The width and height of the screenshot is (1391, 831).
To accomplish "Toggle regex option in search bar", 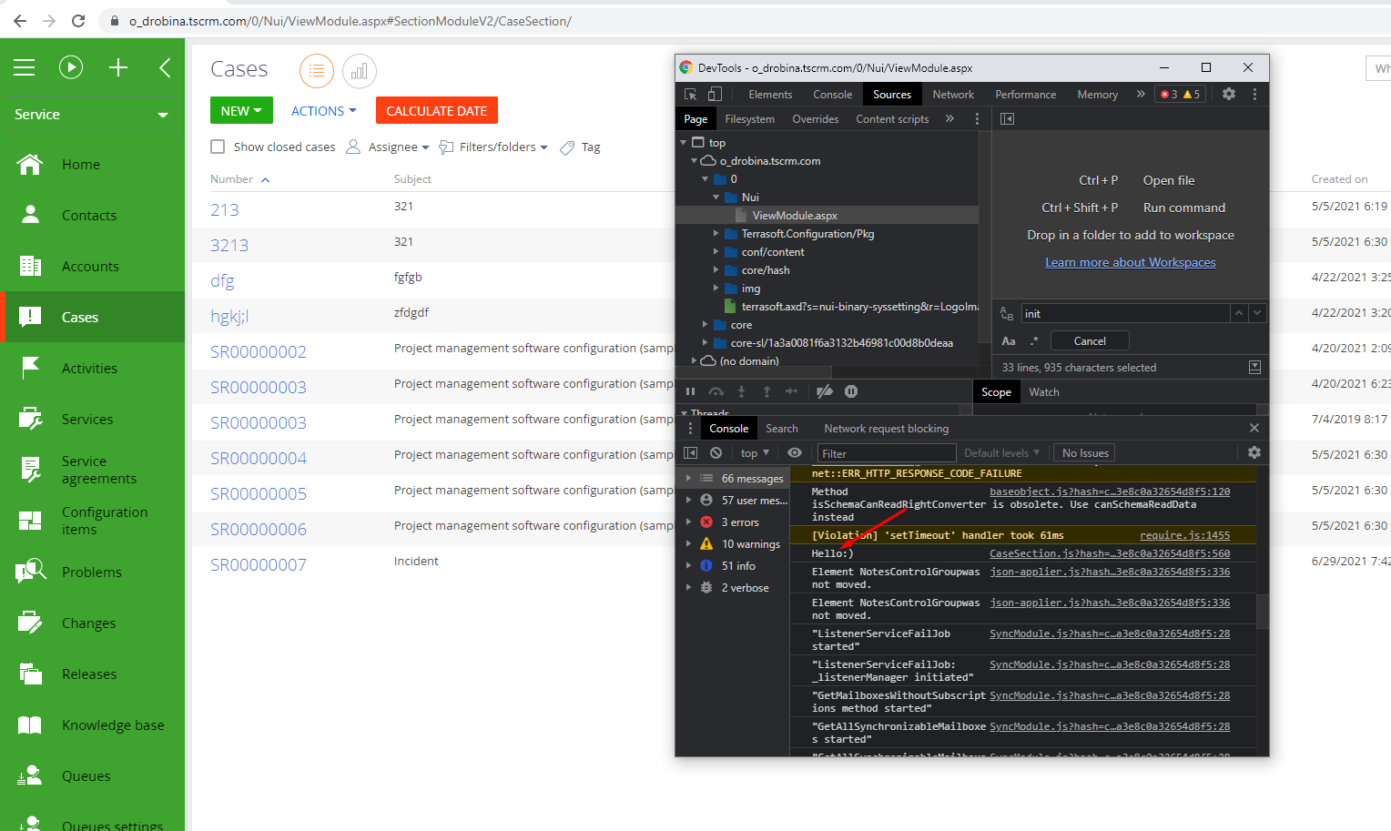I will click(1034, 341).
